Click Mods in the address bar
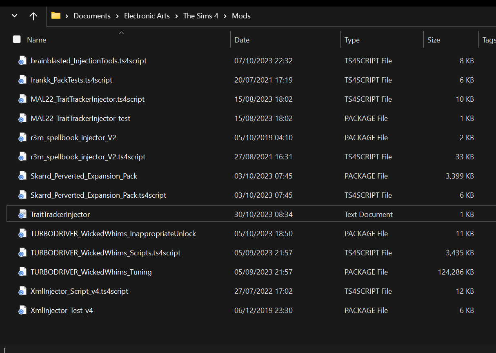 [x=241, y=16]
